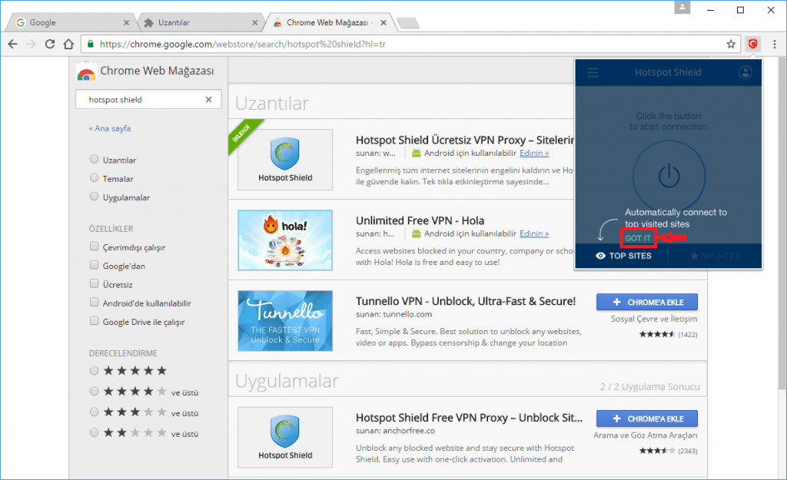Click the Chrome Web Mağazası logo

pyautogui.click(x=86, y=73)
